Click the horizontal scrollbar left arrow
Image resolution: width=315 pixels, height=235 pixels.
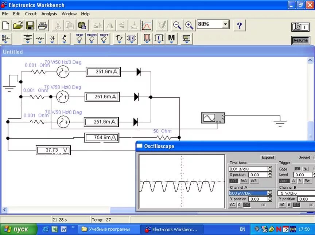pyautogui.click(x=5, y=210)
